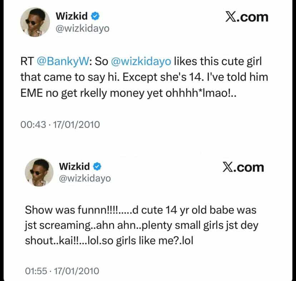296x281 pixels.
Task: Click the 'rkelly money' line of text
Action: tap(128, 93)
